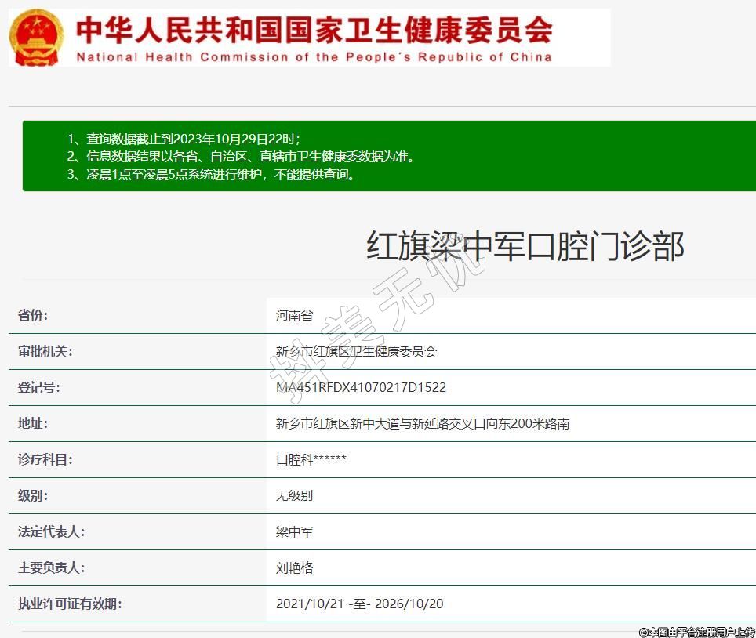Click the Chinese commission title in header
This screenshot has width=756, height=638.
tap(314, 30)
